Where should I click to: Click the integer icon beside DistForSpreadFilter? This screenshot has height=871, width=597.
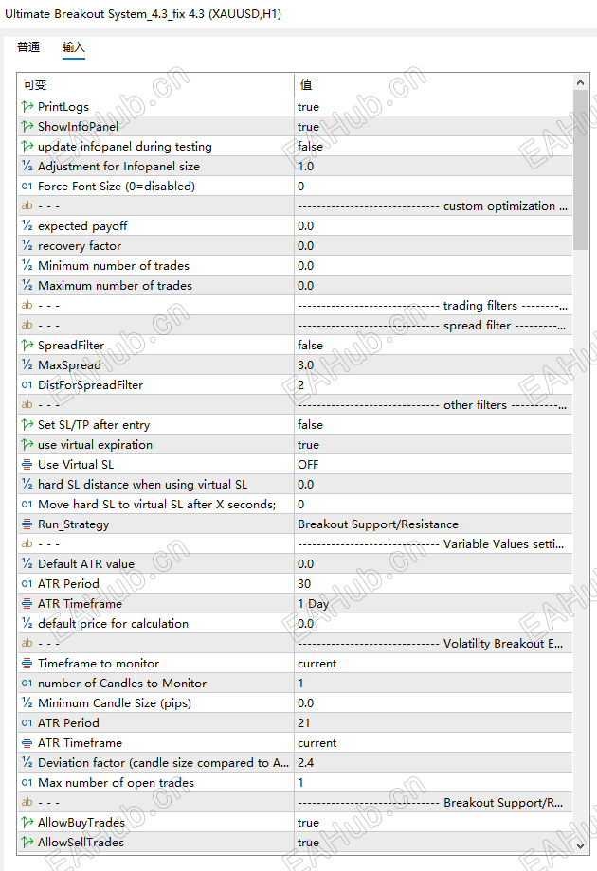pos(27,385)
